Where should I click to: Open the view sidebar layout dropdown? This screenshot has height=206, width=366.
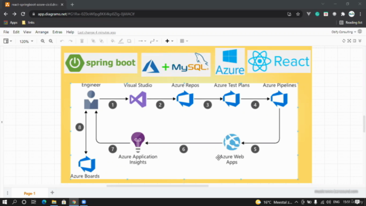coord(7,41)
